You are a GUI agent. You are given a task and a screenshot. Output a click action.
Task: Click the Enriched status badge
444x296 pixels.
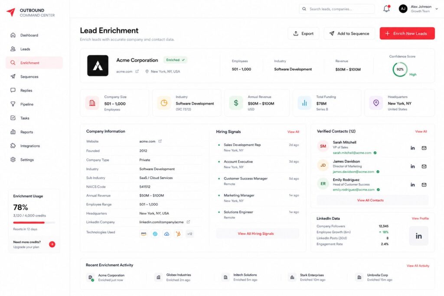click(x=175, y=60)
